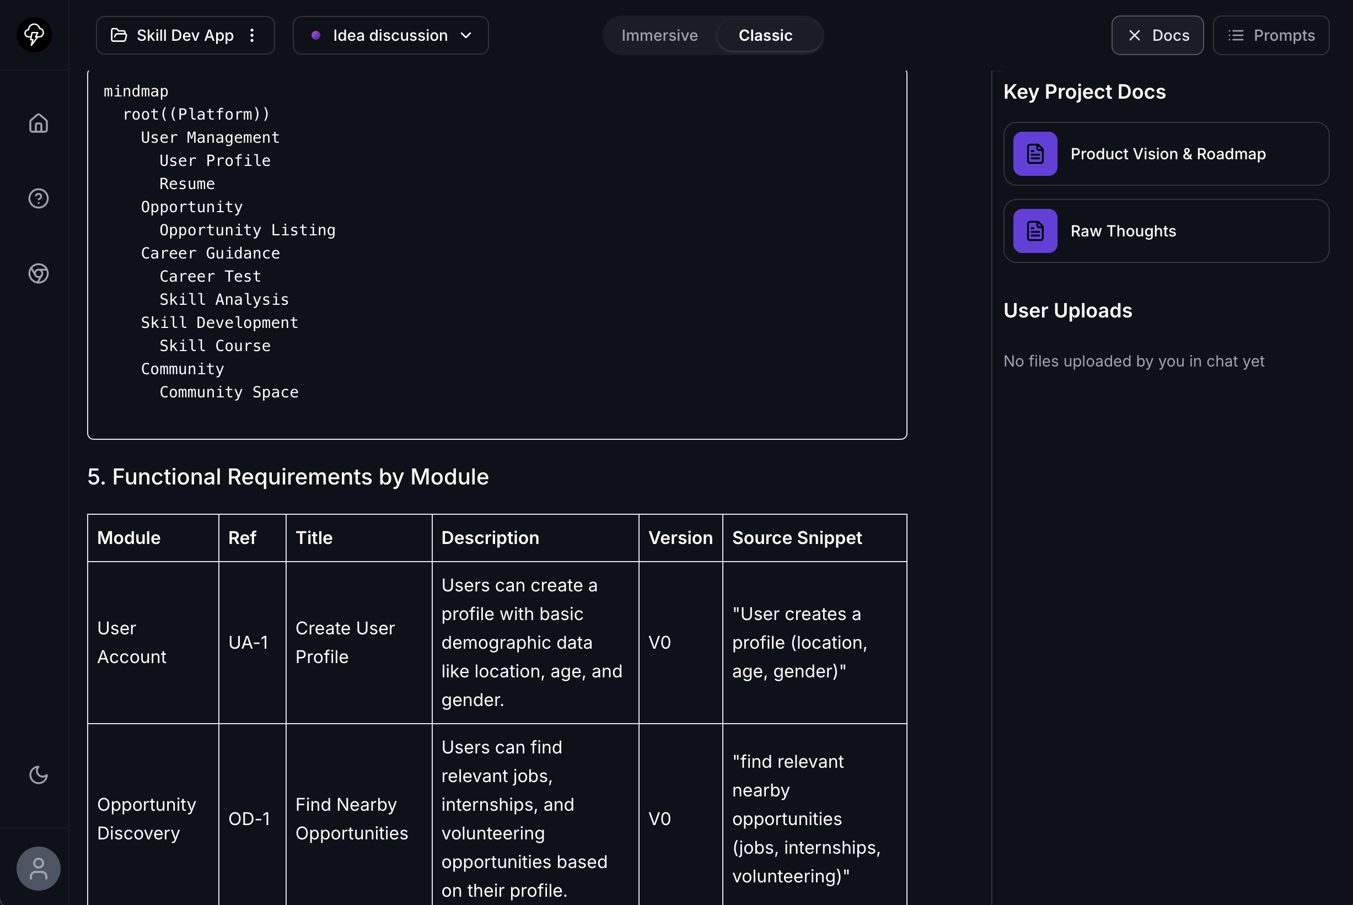Screen dimensions: 1353x905
Task: Toggle dark mode moon icon
Action: [39, 774]
